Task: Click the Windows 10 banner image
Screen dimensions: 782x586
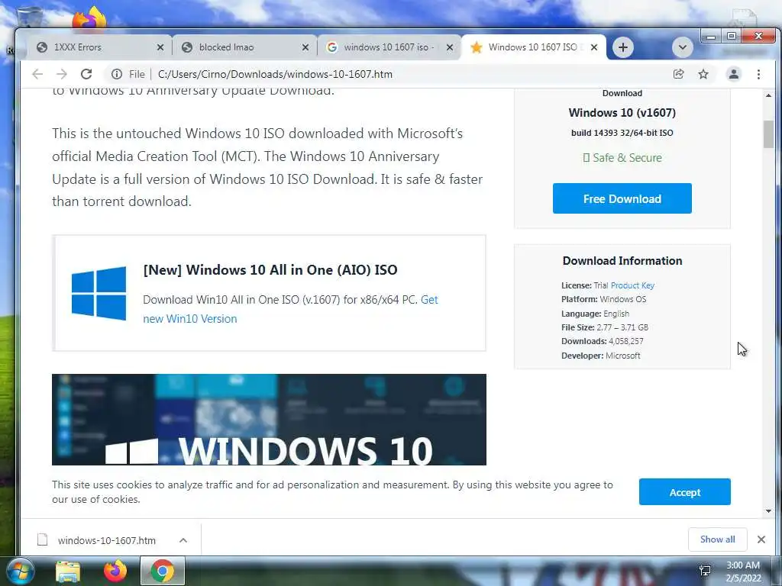Action: click(x=269, y=420)
